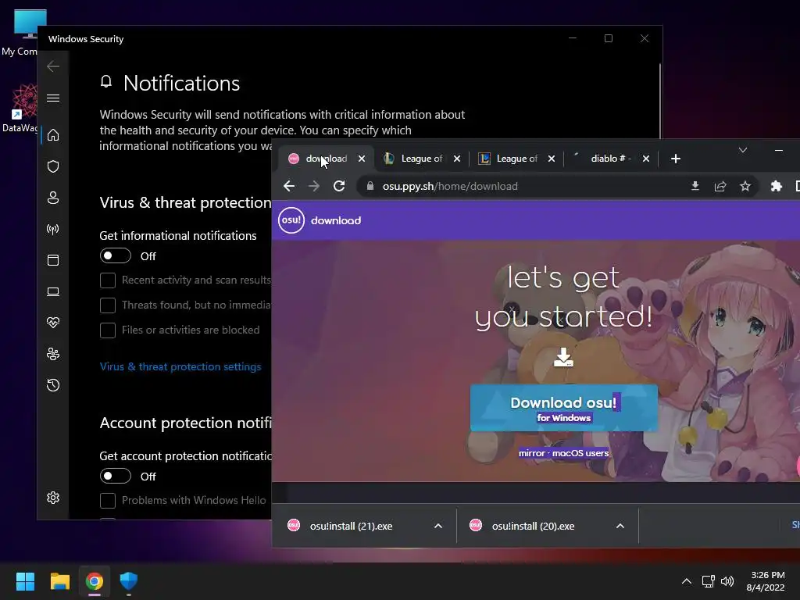Open Device security laptop icon

(x=53, y=291)
